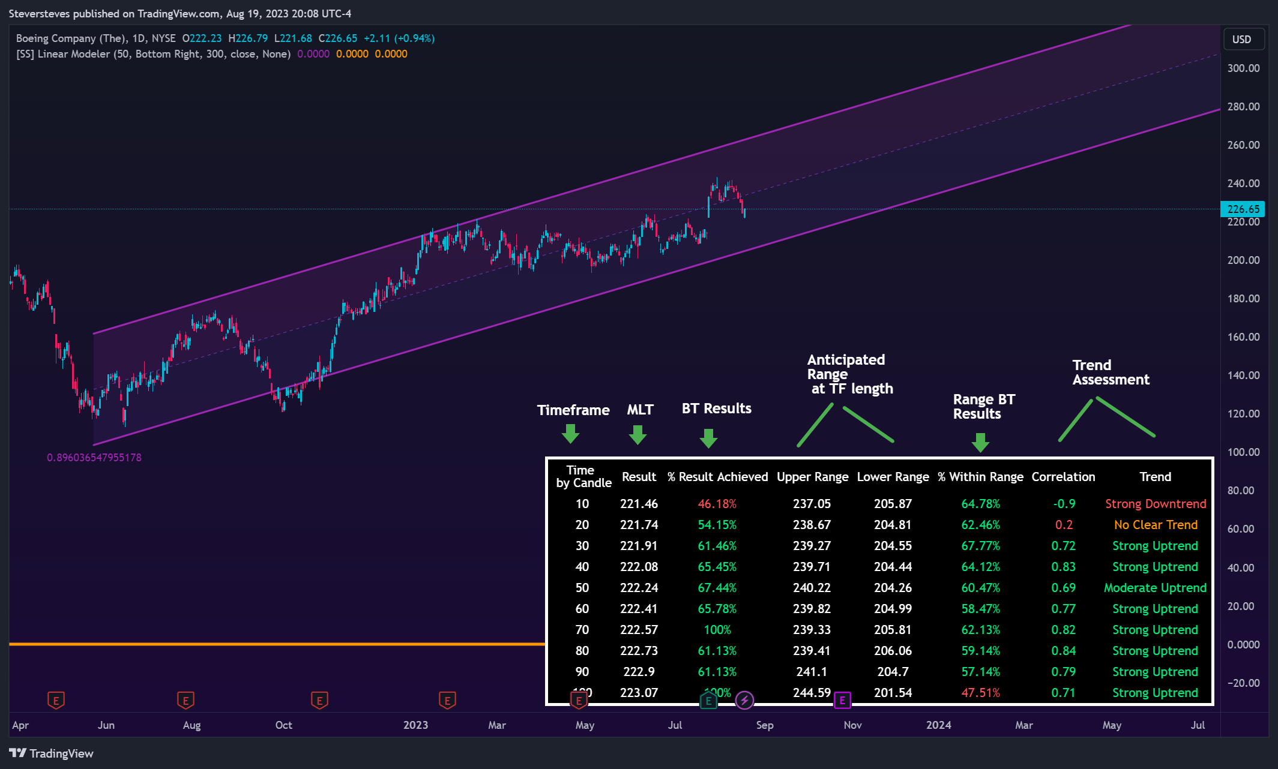Click the red 47.51% cell
Screen dimensions: 1278x769
[980, 693]
